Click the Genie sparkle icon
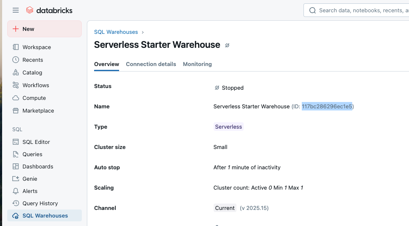This screenshot has height=226, width=409. (16, 179)
